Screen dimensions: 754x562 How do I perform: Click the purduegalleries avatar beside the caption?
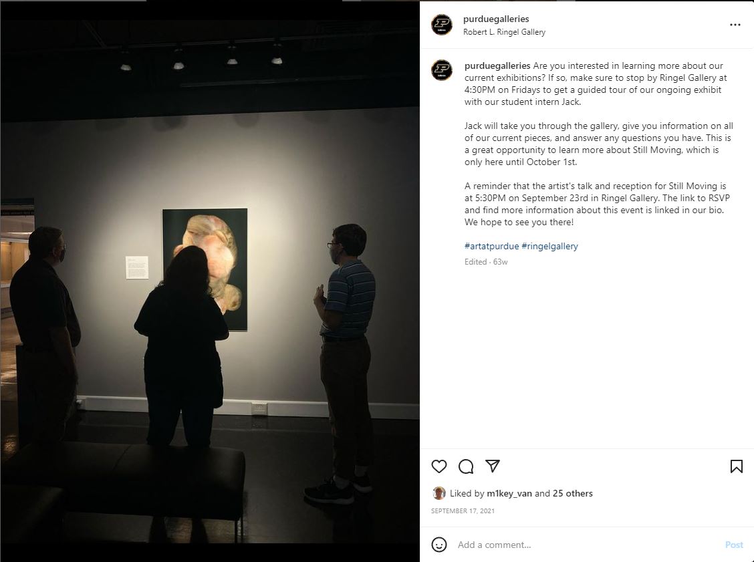[x=441, y=70]
